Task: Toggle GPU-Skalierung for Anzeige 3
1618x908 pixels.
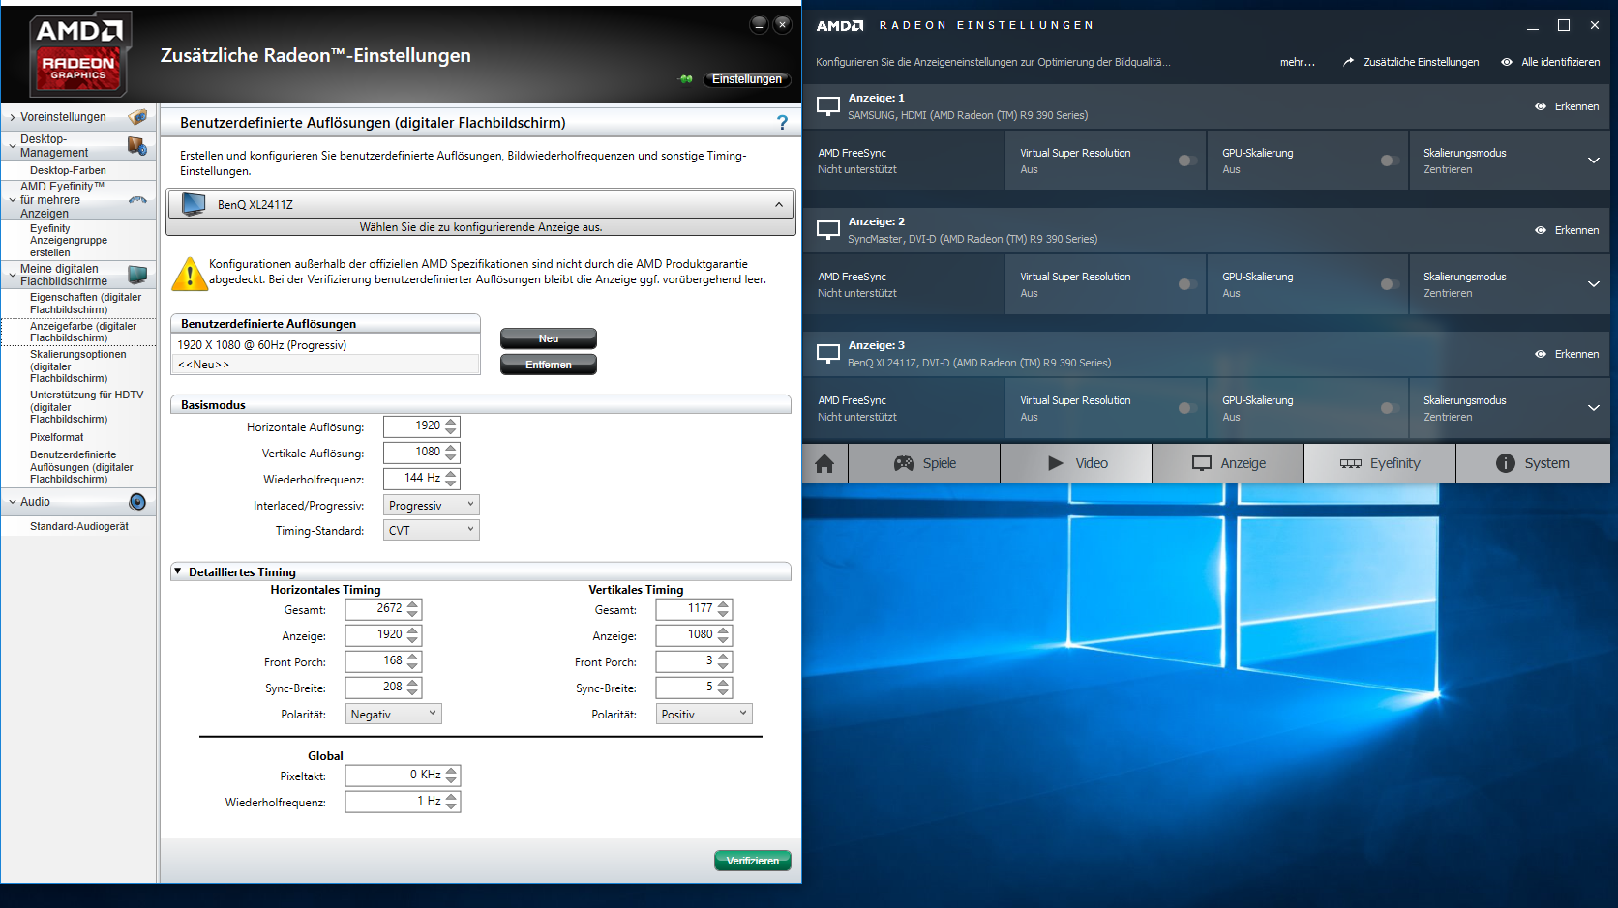Action: tap(1390, 408)
